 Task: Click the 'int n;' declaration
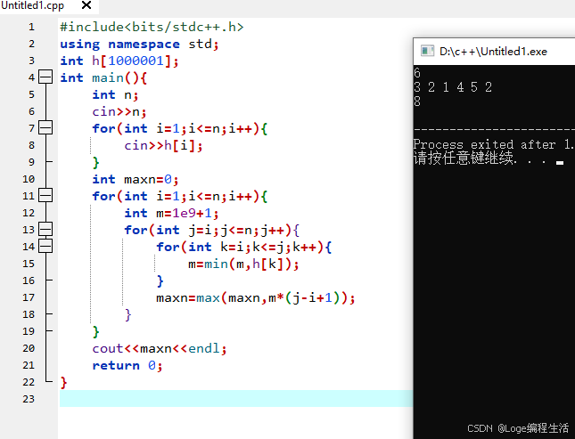115,95
